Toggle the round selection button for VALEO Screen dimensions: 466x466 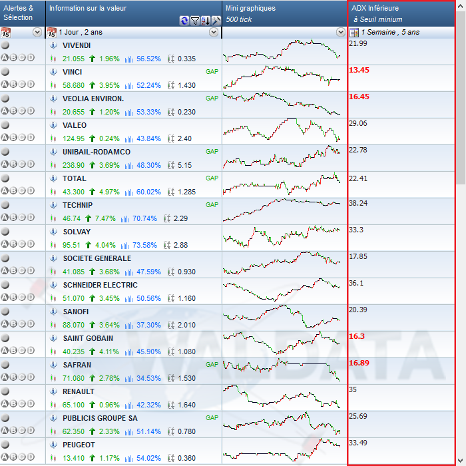coord(5,125)
